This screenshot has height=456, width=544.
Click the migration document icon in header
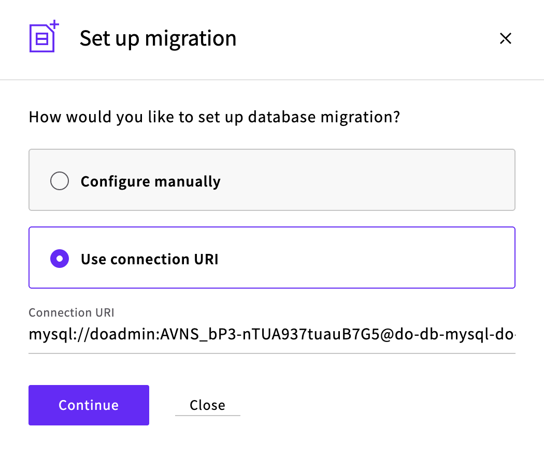(x=41, y=39)
